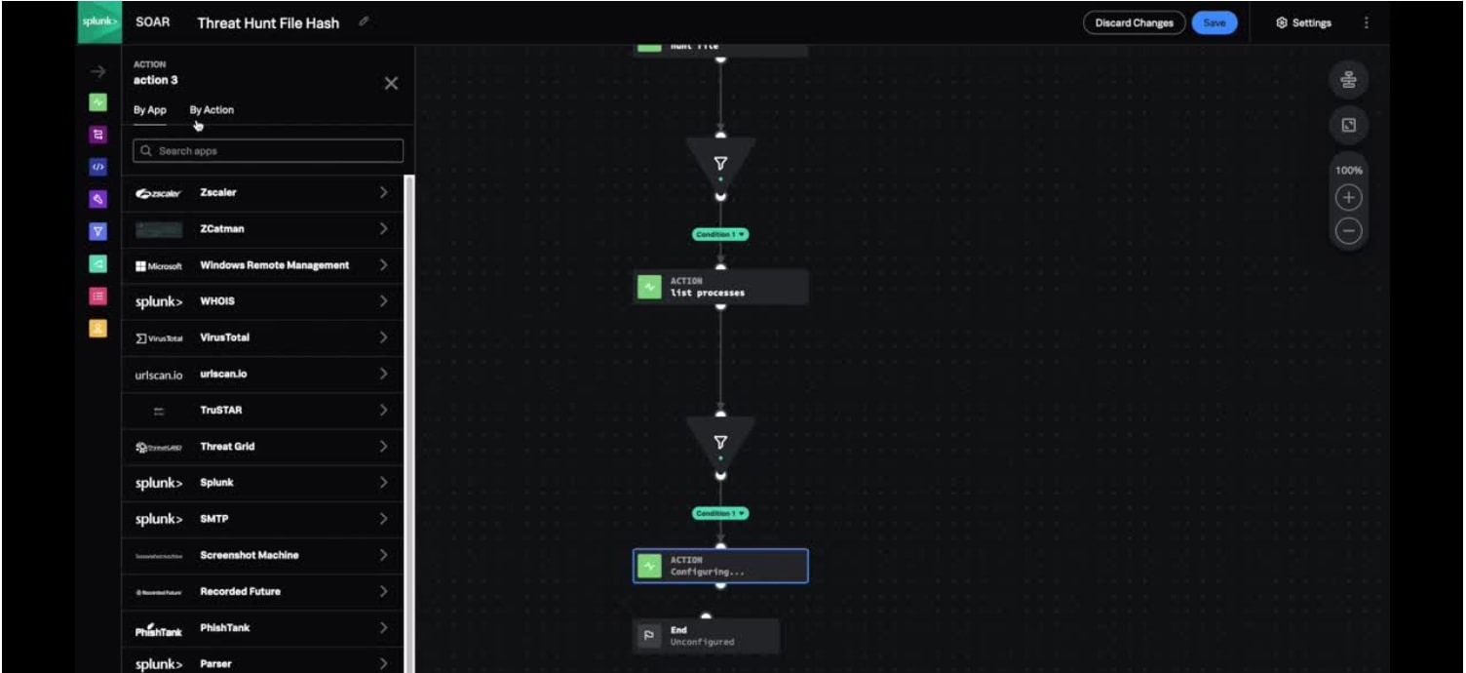Click the lower filter funnel node

pos(720,443)
